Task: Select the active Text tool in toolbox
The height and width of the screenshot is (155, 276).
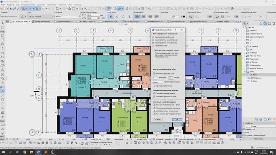Action: tap(3, 91)
